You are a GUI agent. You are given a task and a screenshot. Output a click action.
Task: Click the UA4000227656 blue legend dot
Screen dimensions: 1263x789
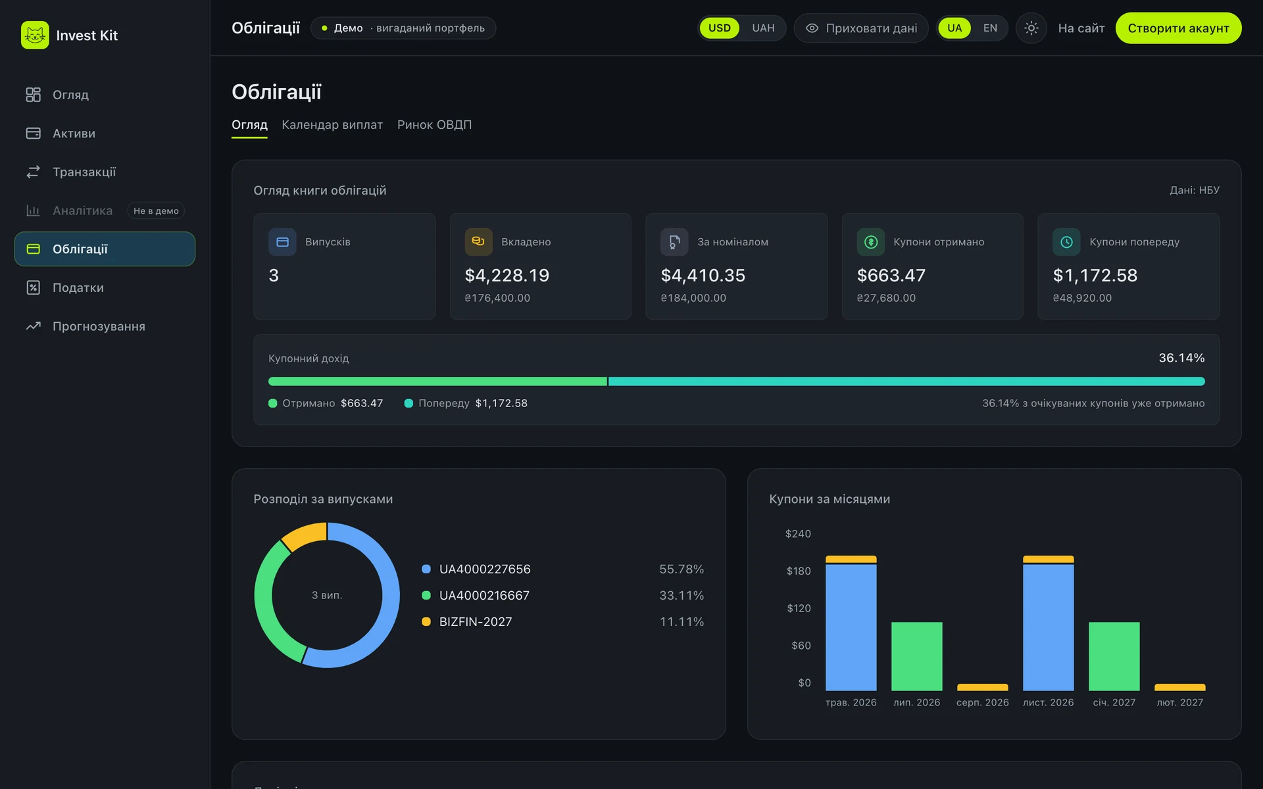426,569
